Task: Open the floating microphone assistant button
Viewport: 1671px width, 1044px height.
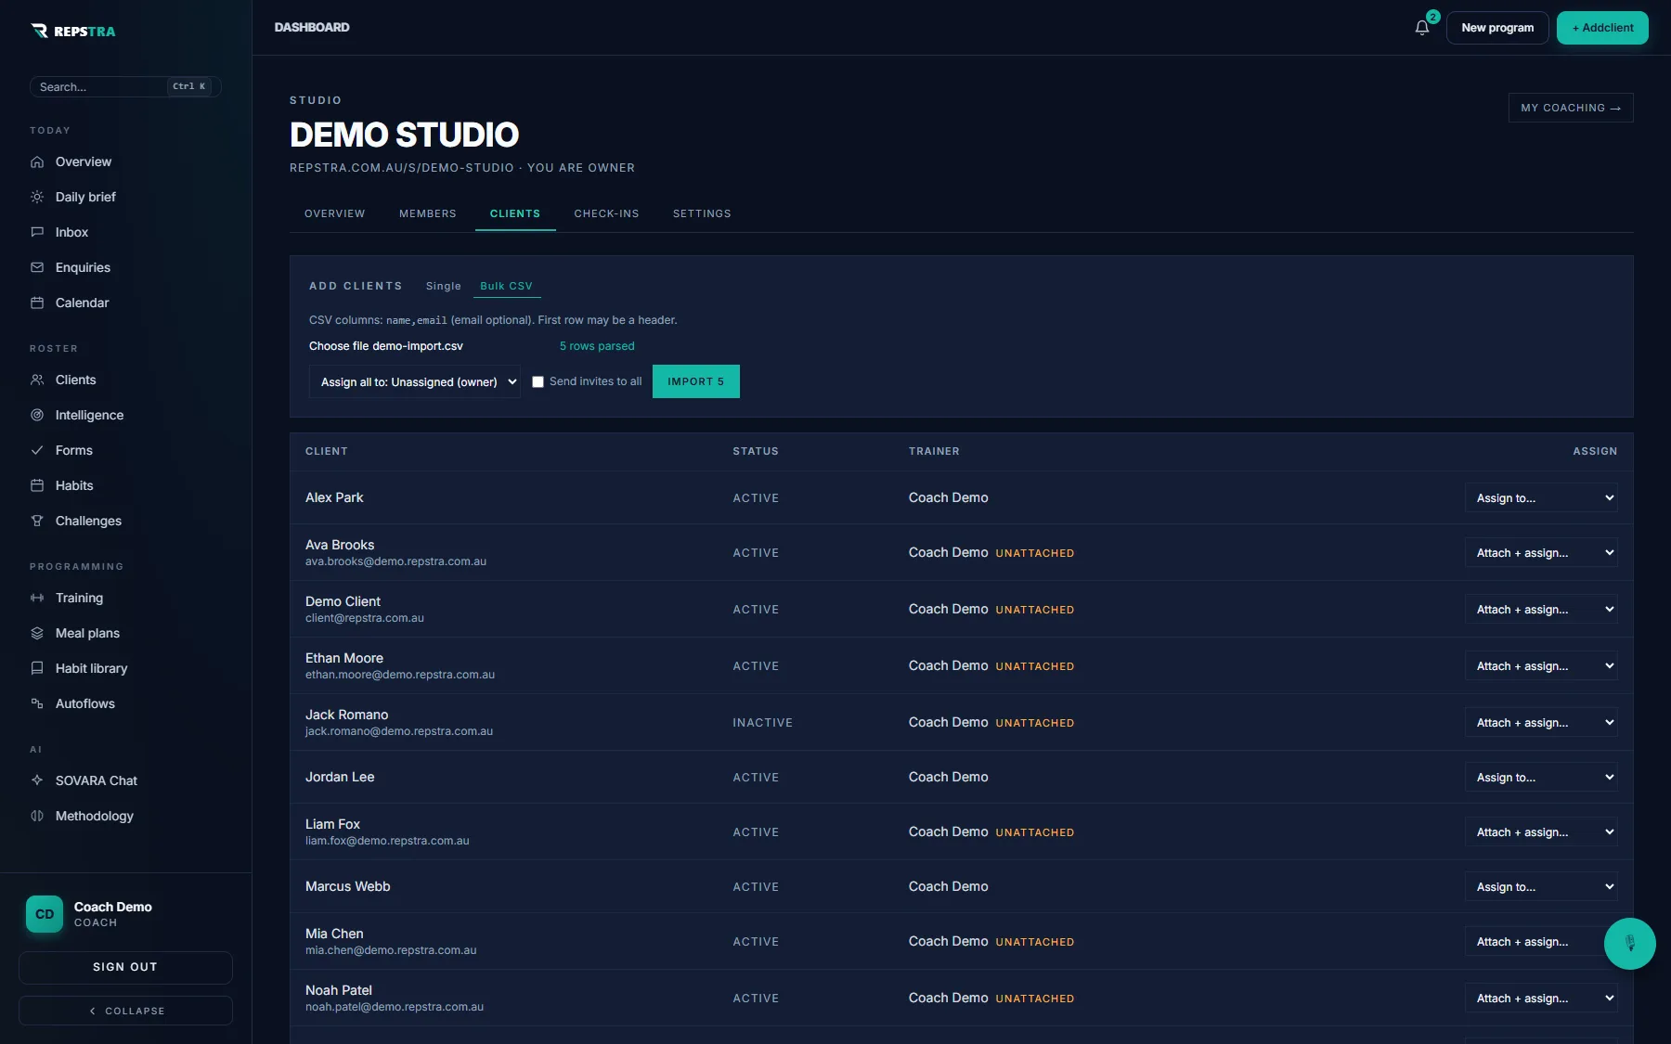Action: (1629, 944)
